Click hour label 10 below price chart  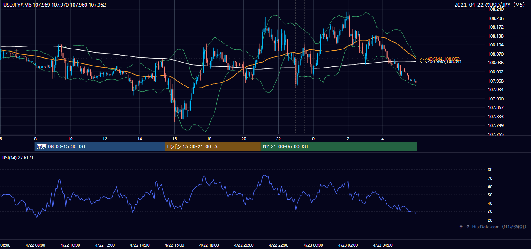(x=70, y=139)
